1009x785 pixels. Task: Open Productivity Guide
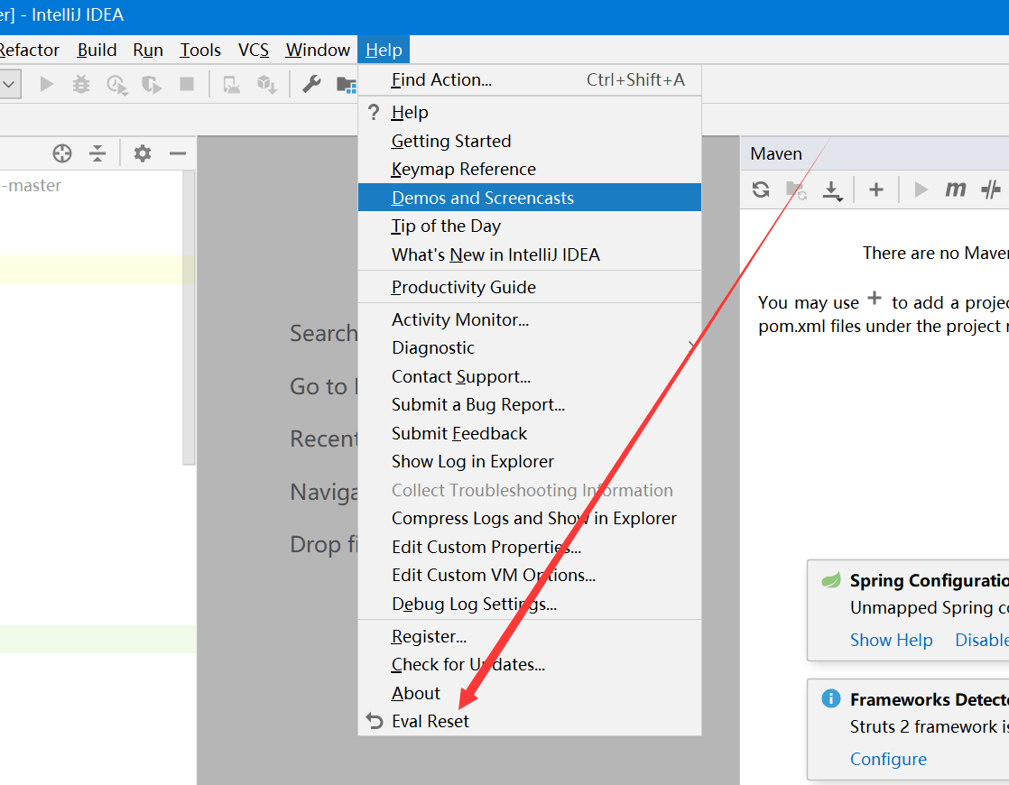pyautogui.click(x=530, y=287)
